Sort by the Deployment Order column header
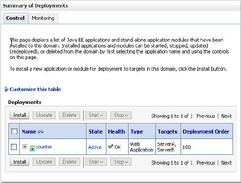This screenshot has width=241, height=183. point(206,132)
